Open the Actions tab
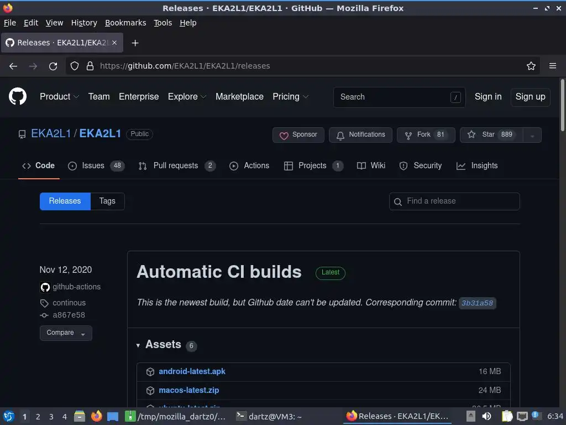Screen dimensions: 566x425 click(249, 166)
